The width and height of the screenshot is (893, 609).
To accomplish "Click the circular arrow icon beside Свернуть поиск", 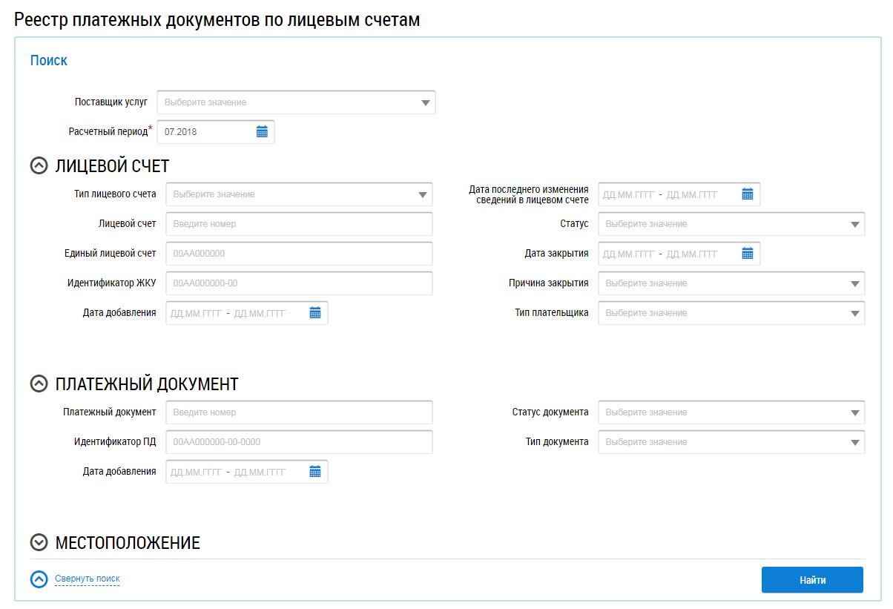I will (x=39, y=579).
